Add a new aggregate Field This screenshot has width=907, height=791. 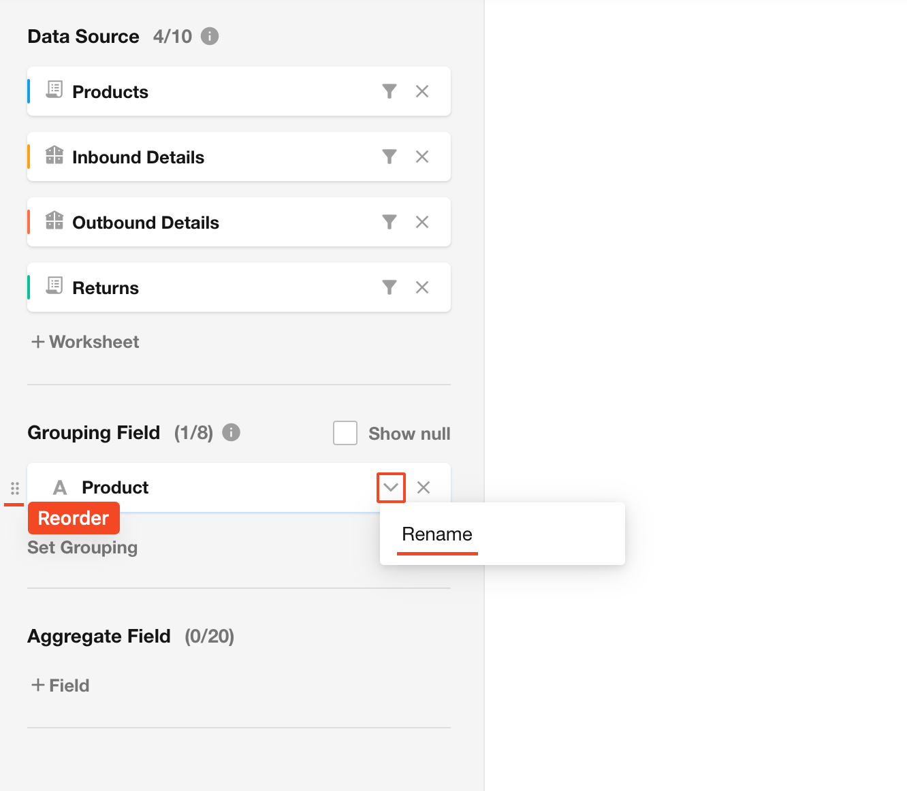(x=61, y=685)
